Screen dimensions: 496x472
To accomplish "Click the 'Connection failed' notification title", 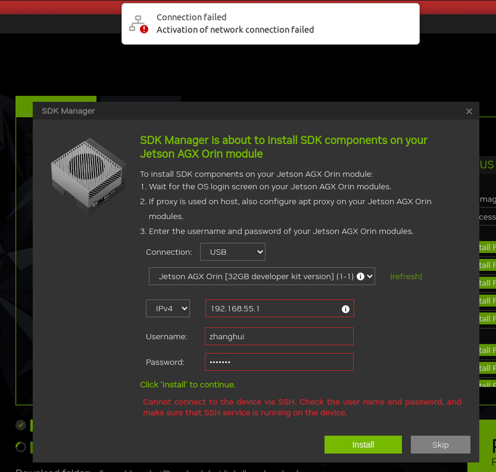I will (192, 17).
